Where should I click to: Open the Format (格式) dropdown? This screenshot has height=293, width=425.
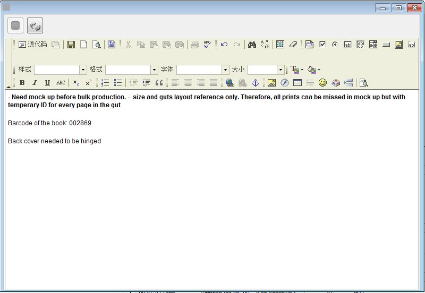coord(154,70)
